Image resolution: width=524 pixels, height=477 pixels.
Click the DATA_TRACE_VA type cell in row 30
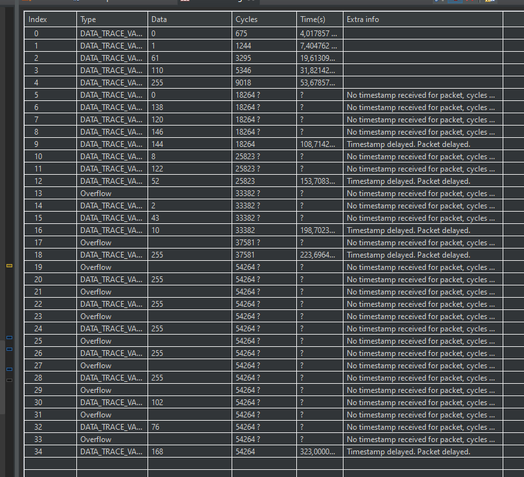[112, 403]
